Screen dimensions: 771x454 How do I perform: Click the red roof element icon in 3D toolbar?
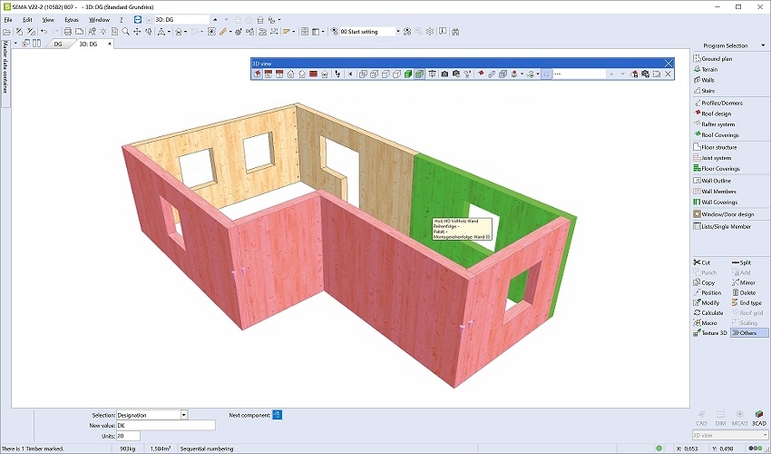481,74
